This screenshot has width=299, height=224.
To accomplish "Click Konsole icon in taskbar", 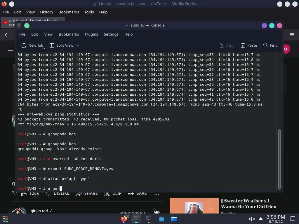I will coord(136,219).
